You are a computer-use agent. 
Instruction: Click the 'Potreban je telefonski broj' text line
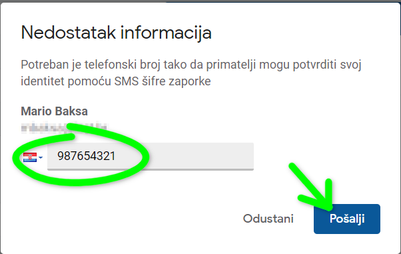click(191, 65)
